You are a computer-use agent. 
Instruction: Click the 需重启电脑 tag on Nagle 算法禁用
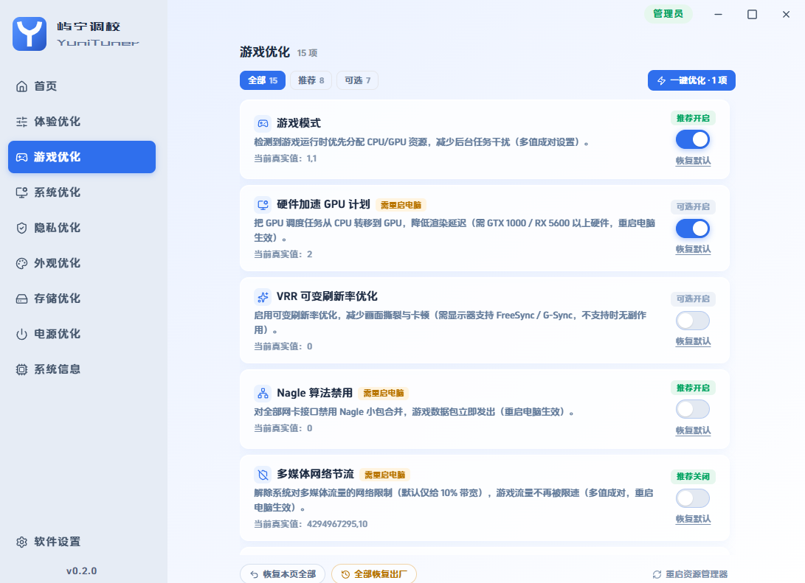[x=384, y=394]
